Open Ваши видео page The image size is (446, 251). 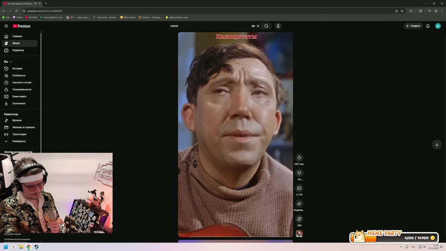[x=20, y=97]
